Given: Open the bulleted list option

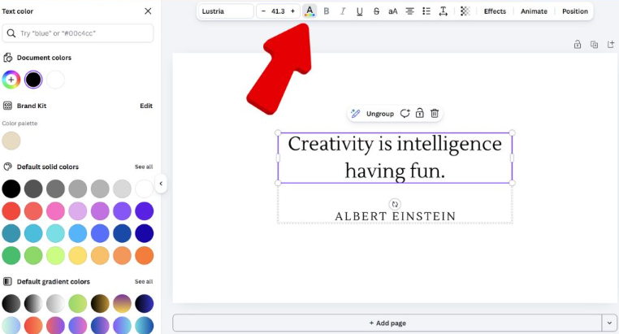Looking at the screenshot, I should (x=426, y=11).
